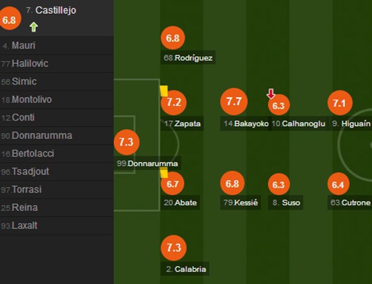
Task: Open the Kessié player name label
Action: tap(246, 202)
